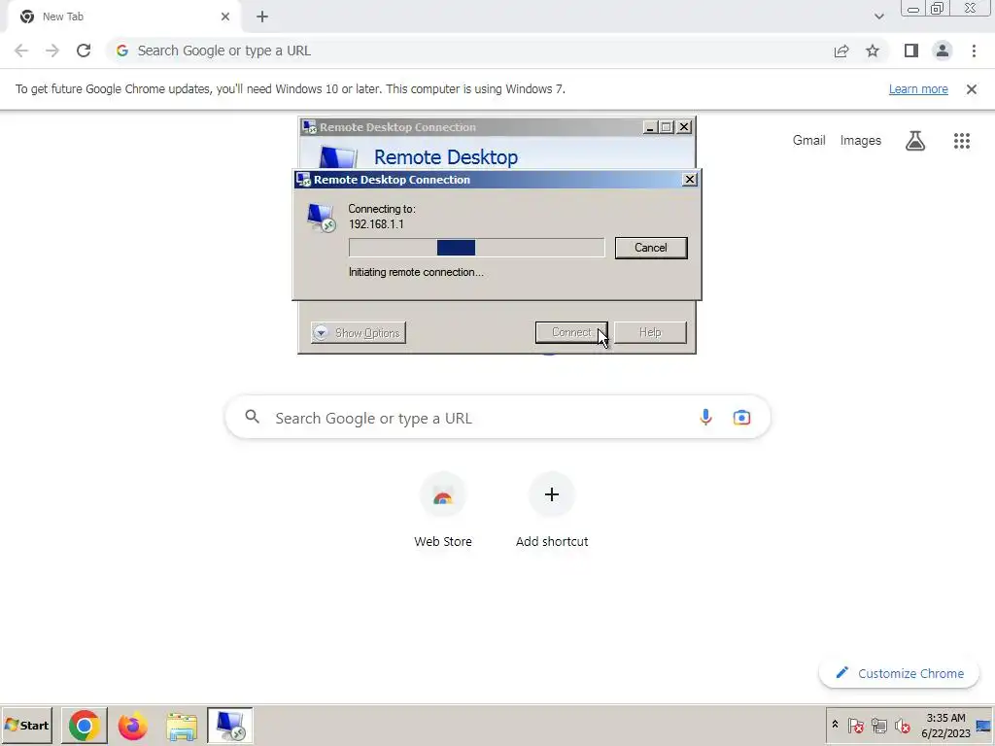Open Google Images link
995x746 pixels.
(x=861, y=140)
